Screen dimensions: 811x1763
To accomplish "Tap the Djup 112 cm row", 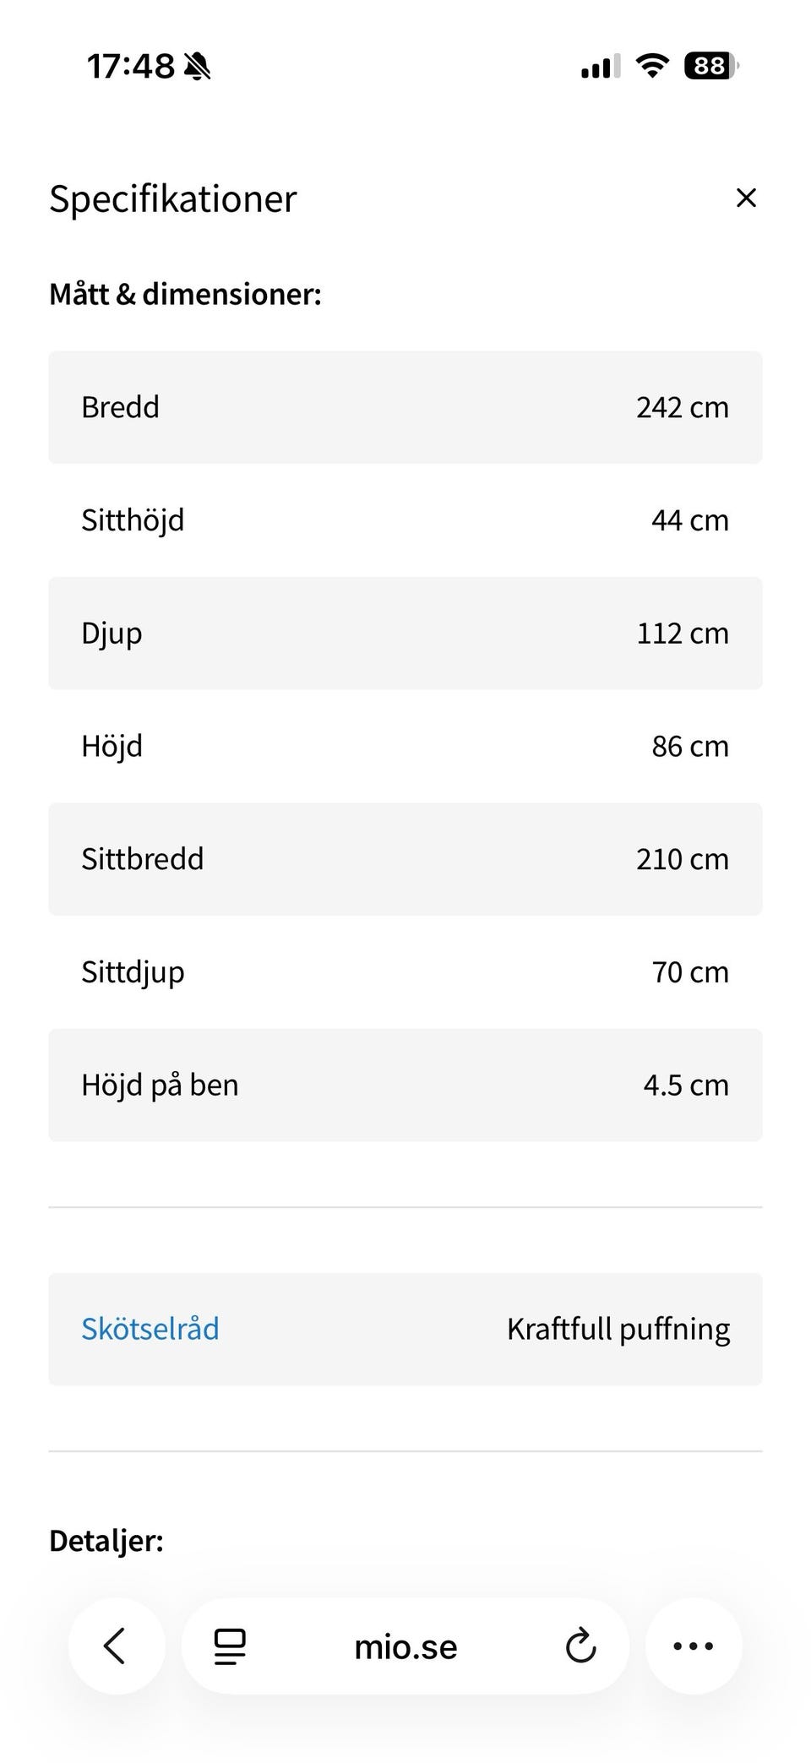I will pyautogui.click(x=405, y=634).
